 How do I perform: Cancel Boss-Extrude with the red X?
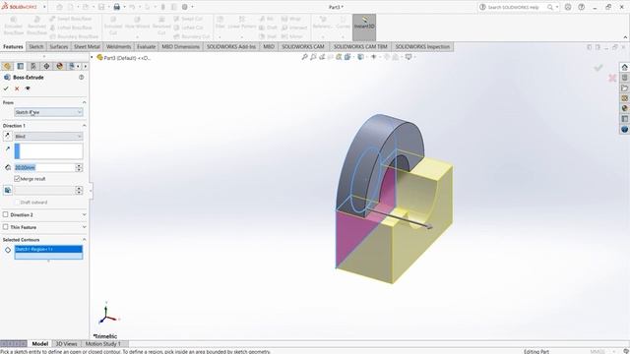[17, 88]
